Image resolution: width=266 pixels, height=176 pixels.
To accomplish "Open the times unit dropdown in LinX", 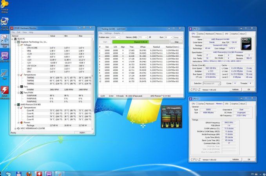I will click(x=181, y=37).
